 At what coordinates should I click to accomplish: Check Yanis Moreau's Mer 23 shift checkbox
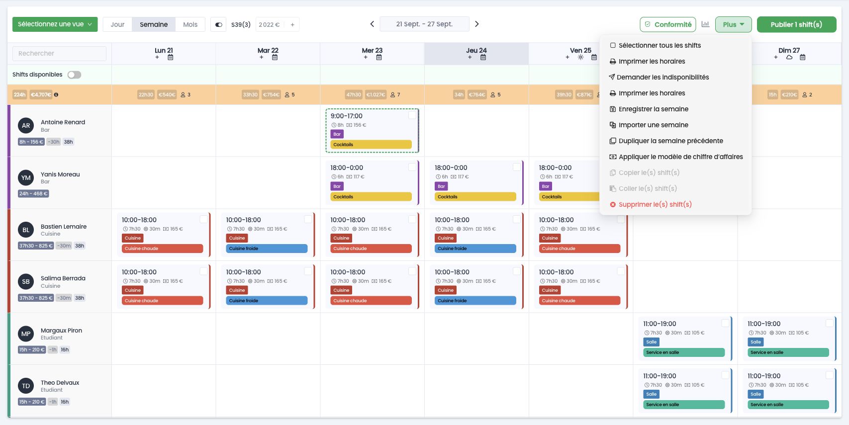tap(412, 167)
